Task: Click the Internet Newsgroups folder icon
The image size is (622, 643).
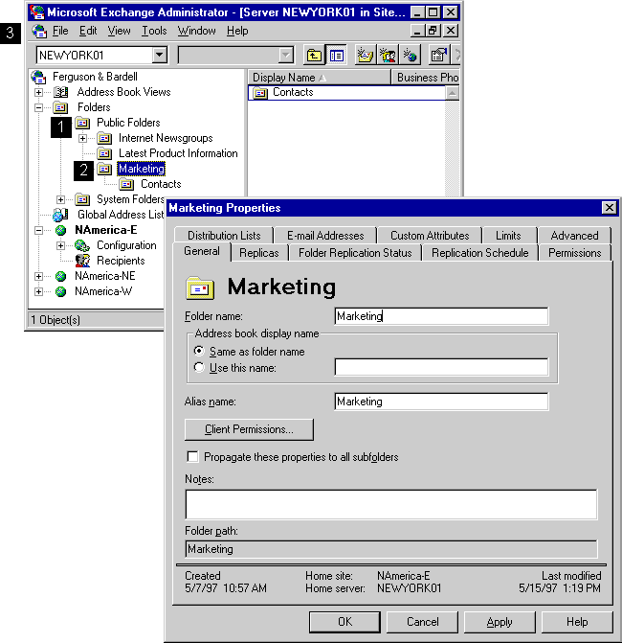Action: click(105, 138)
